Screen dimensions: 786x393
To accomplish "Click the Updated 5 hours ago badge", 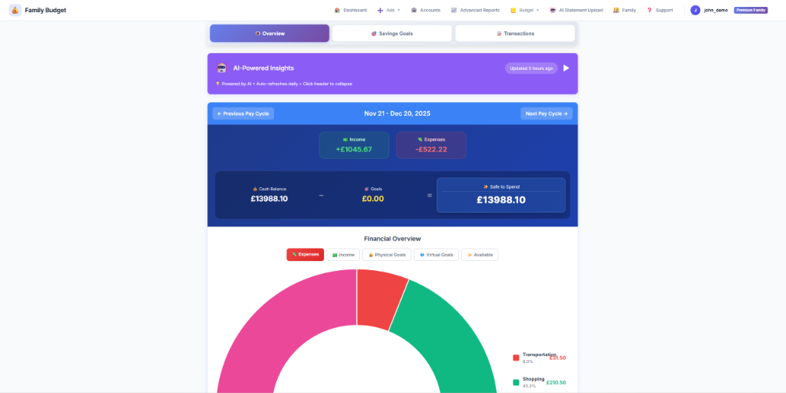I will [531, 68].
